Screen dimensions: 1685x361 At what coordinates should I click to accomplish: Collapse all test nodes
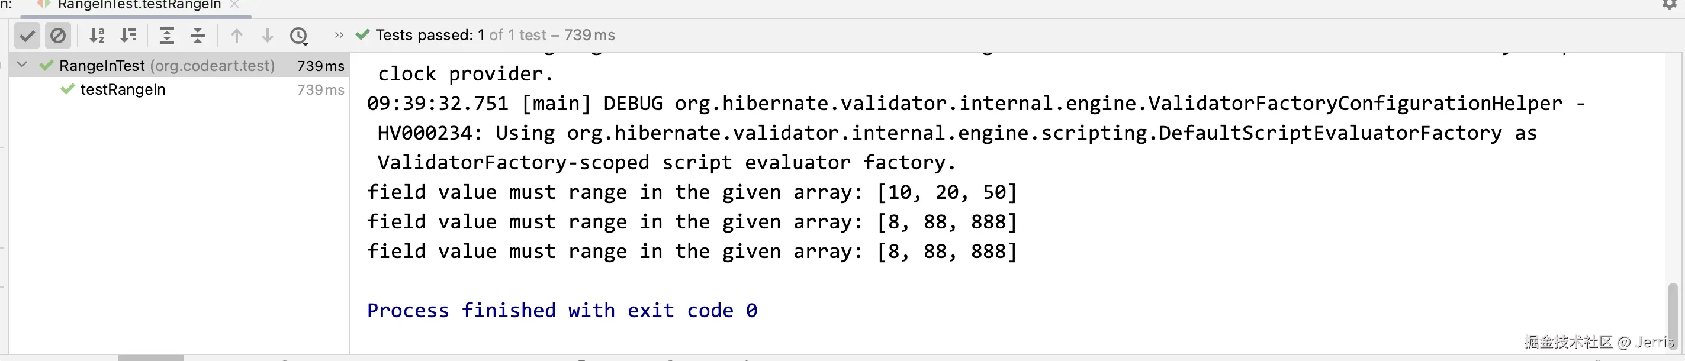click(x=198, y=36)
